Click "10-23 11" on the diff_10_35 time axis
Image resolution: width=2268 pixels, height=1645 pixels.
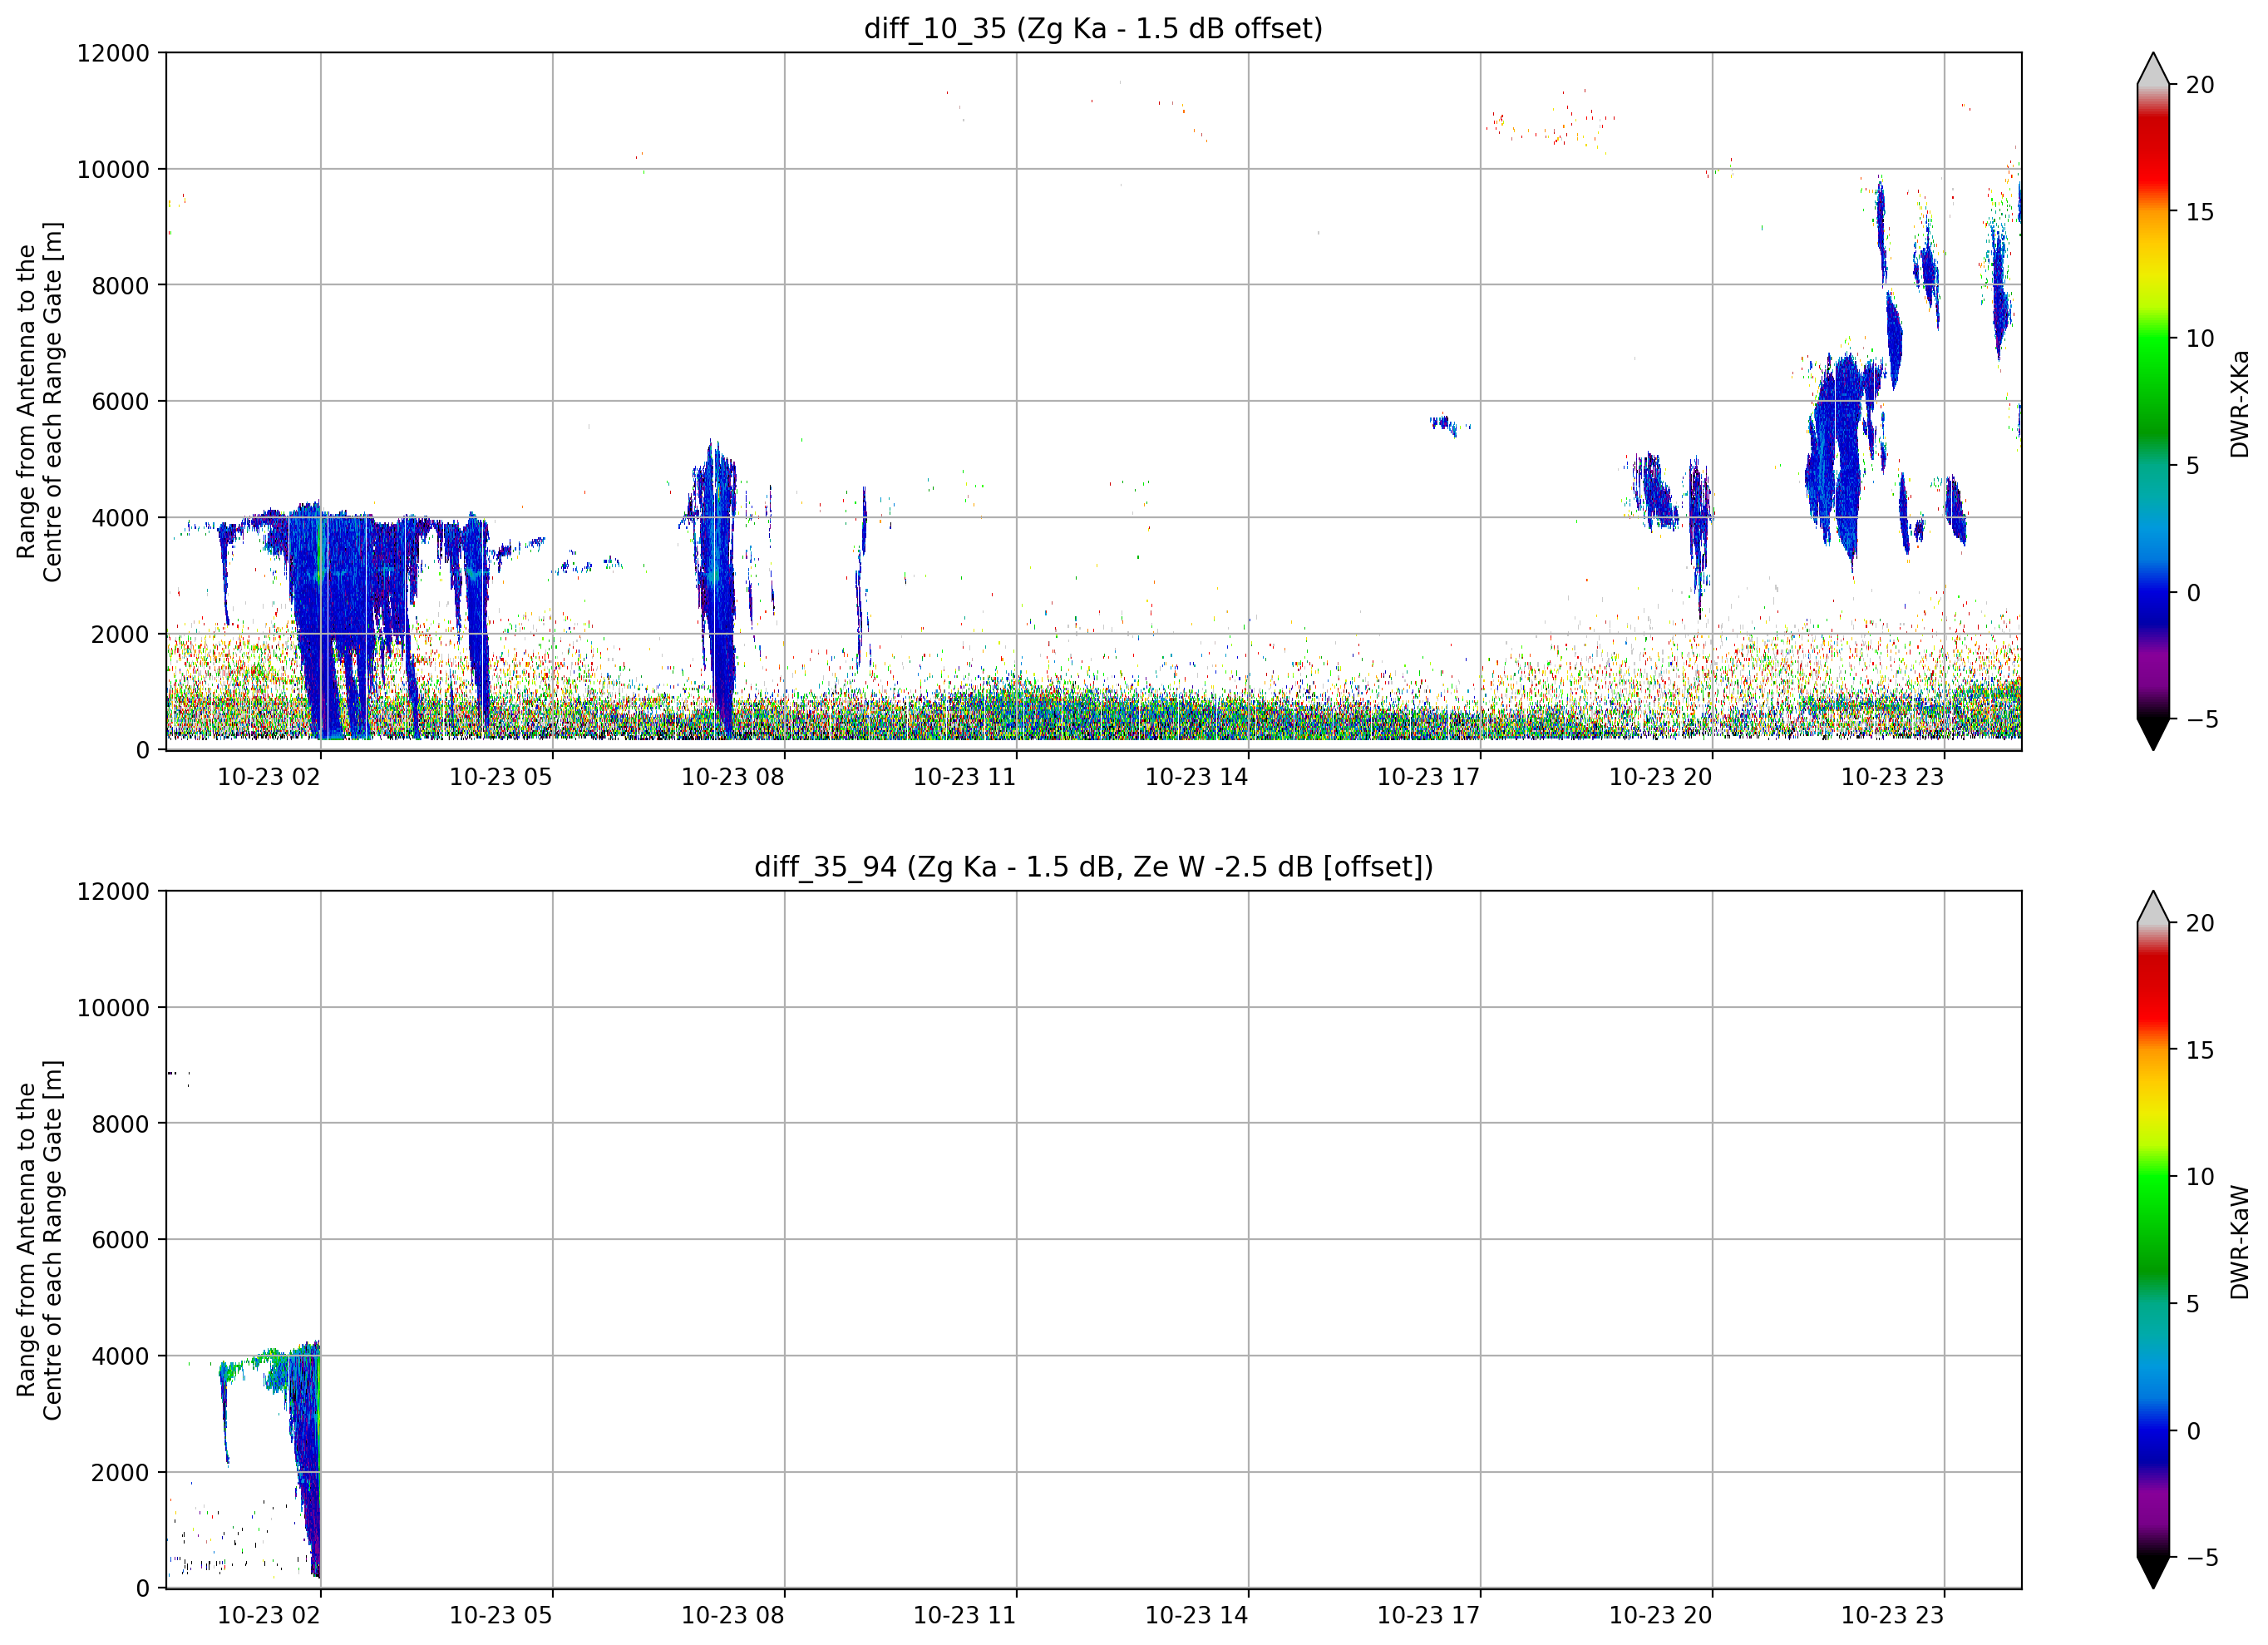(965, 778)
